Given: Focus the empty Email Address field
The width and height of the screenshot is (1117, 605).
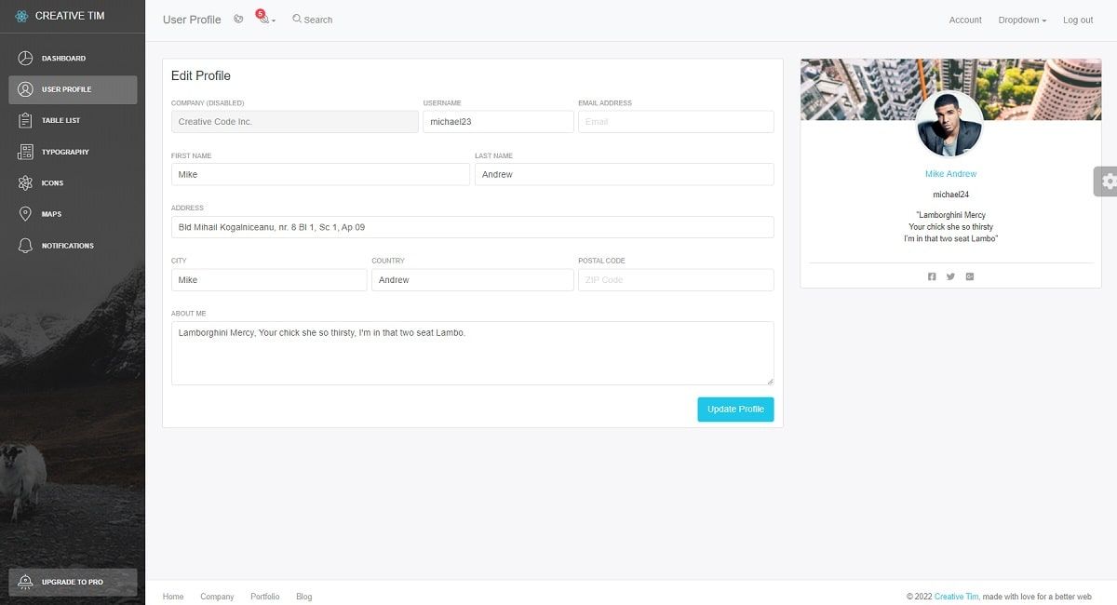Looking at the screenshot, I should (677, 121).
